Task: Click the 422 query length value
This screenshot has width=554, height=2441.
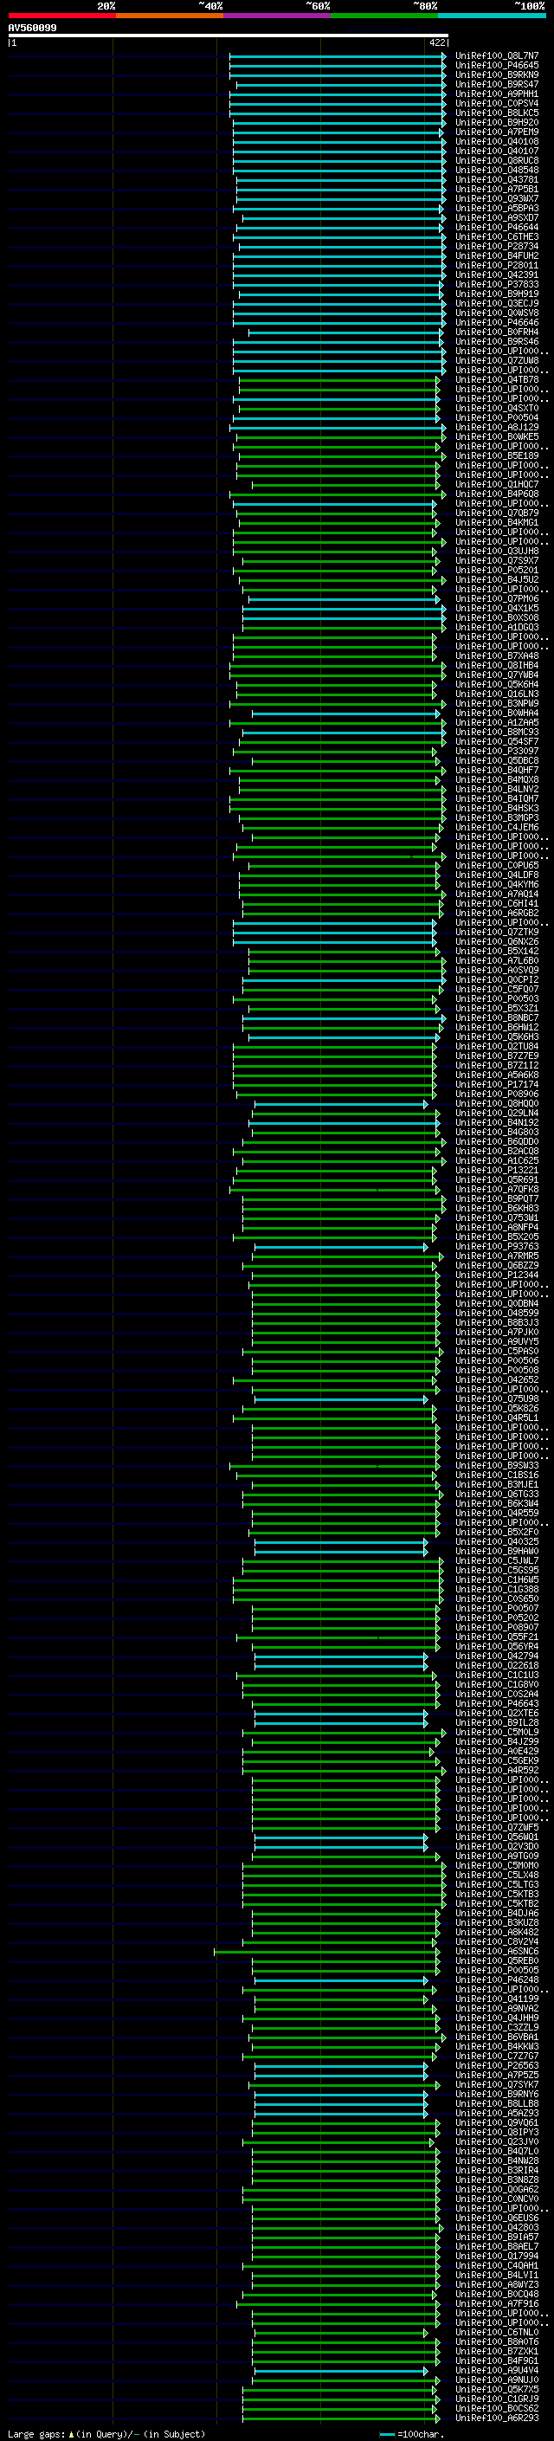Action: 437,42
